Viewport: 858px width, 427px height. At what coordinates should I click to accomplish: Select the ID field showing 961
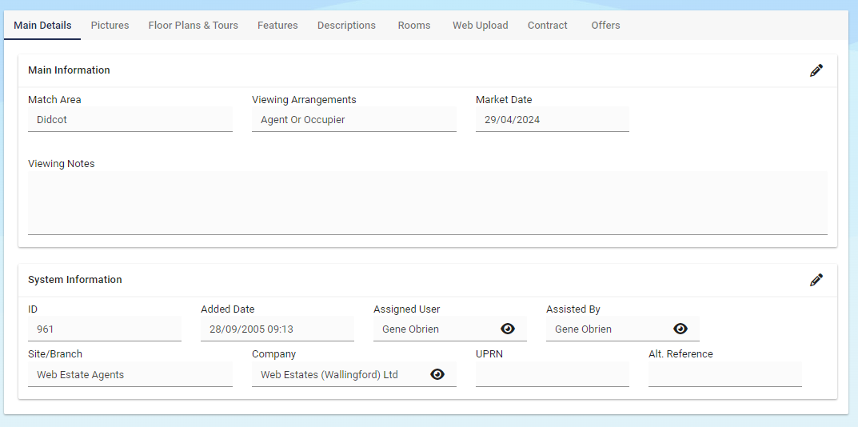pos(105,329)
